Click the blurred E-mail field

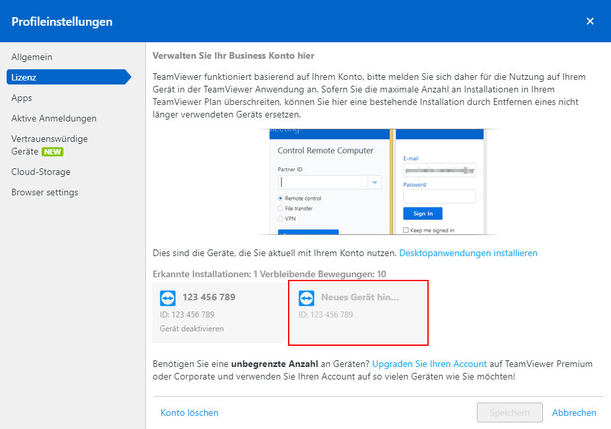[x=439, y=170]
